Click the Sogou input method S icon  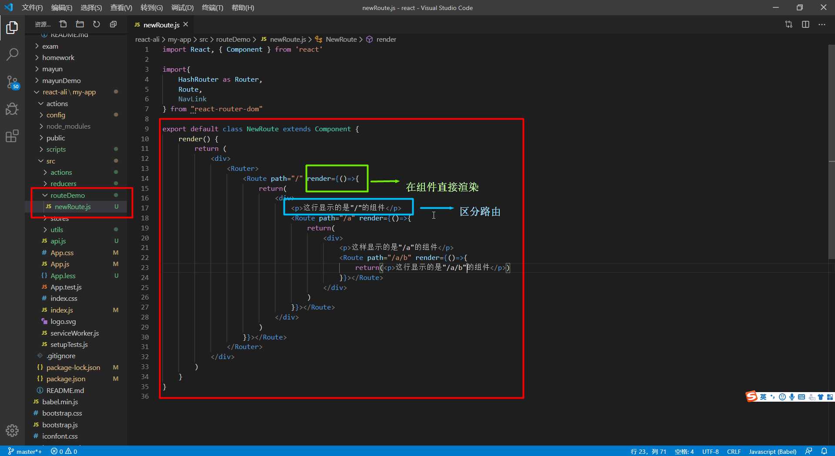751,396
